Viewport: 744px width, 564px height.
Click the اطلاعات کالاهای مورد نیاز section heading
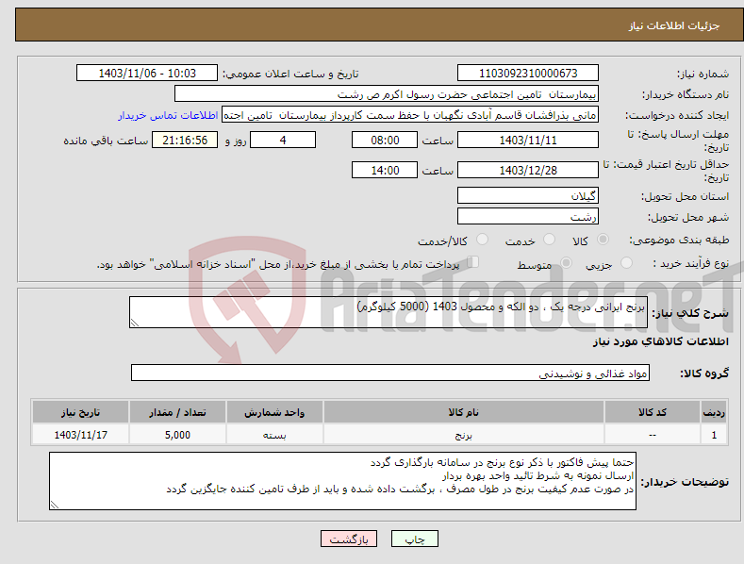(x=660, y=341)
